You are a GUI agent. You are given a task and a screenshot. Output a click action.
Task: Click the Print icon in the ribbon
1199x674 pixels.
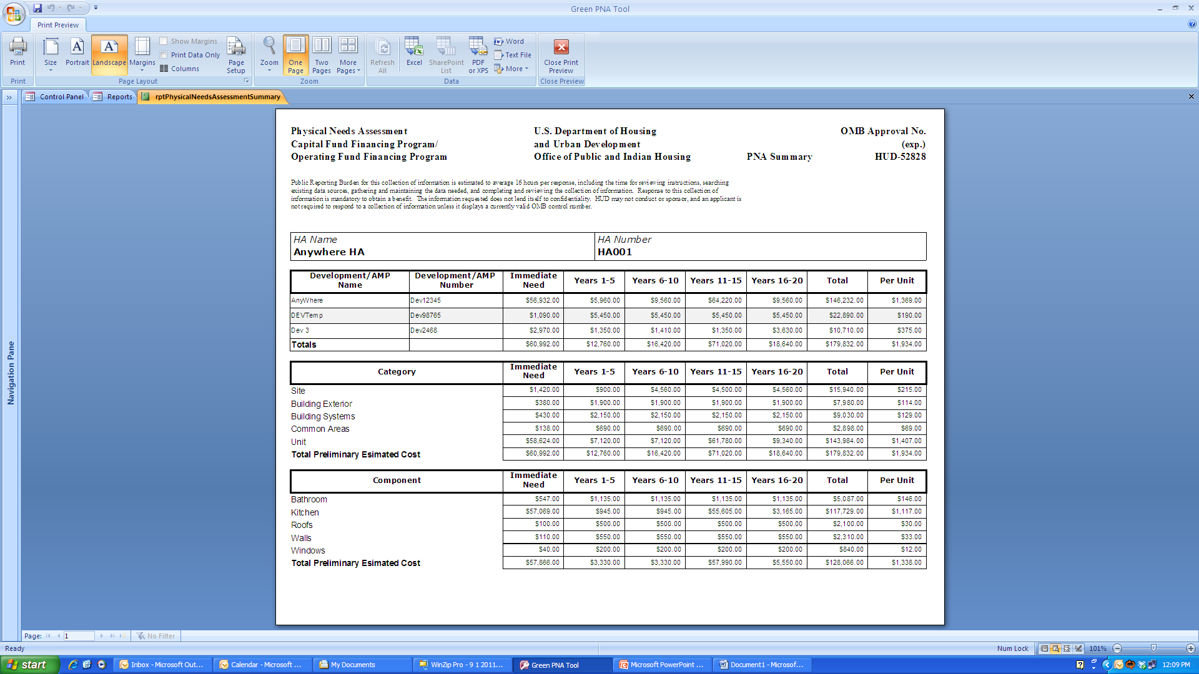tap(17, 52)
